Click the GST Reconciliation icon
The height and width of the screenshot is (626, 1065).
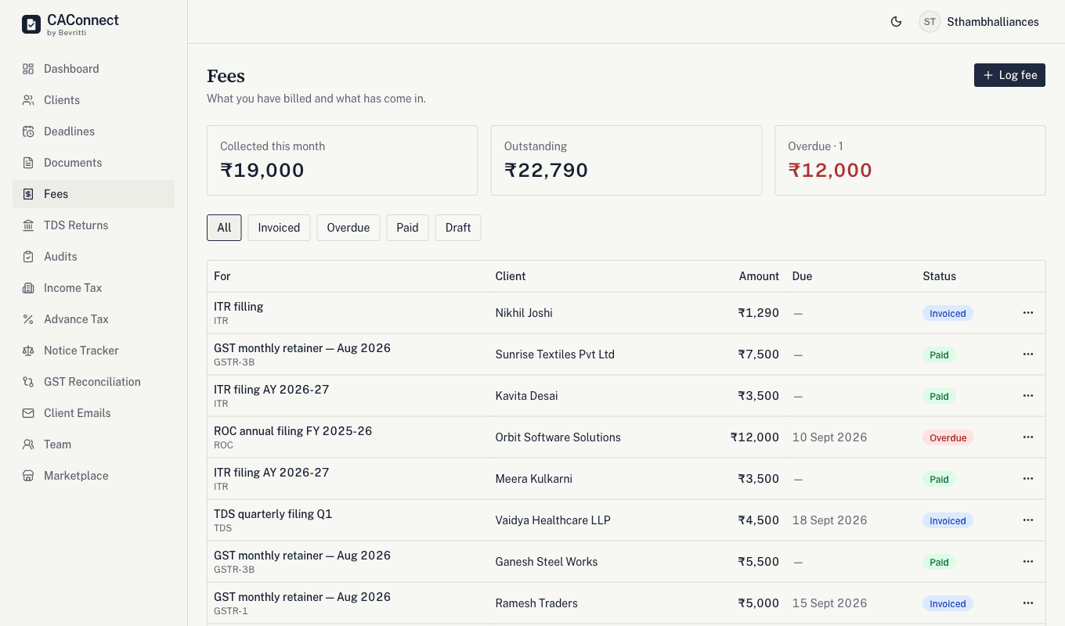[28, 382]
